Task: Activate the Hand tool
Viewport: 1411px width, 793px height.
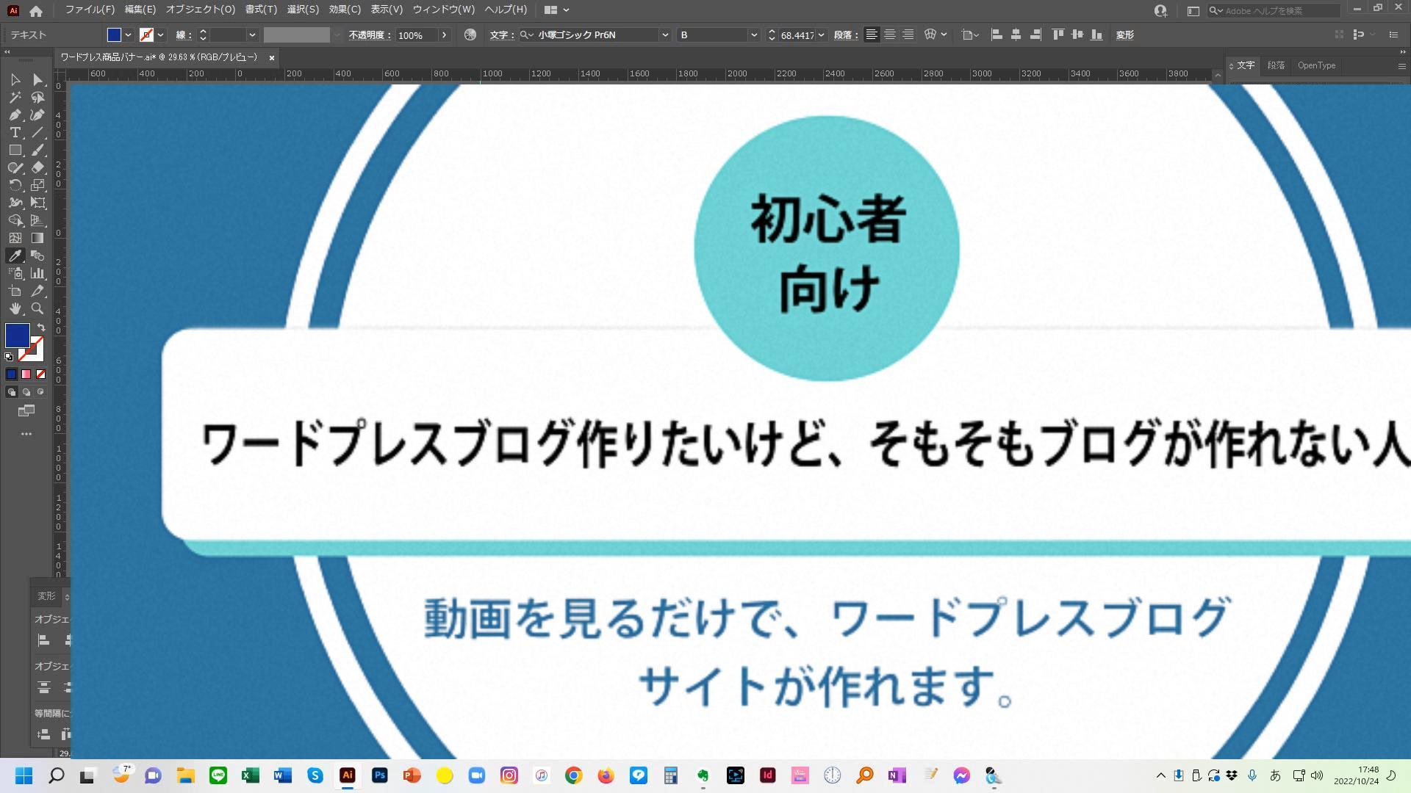Action: [15, 308]
